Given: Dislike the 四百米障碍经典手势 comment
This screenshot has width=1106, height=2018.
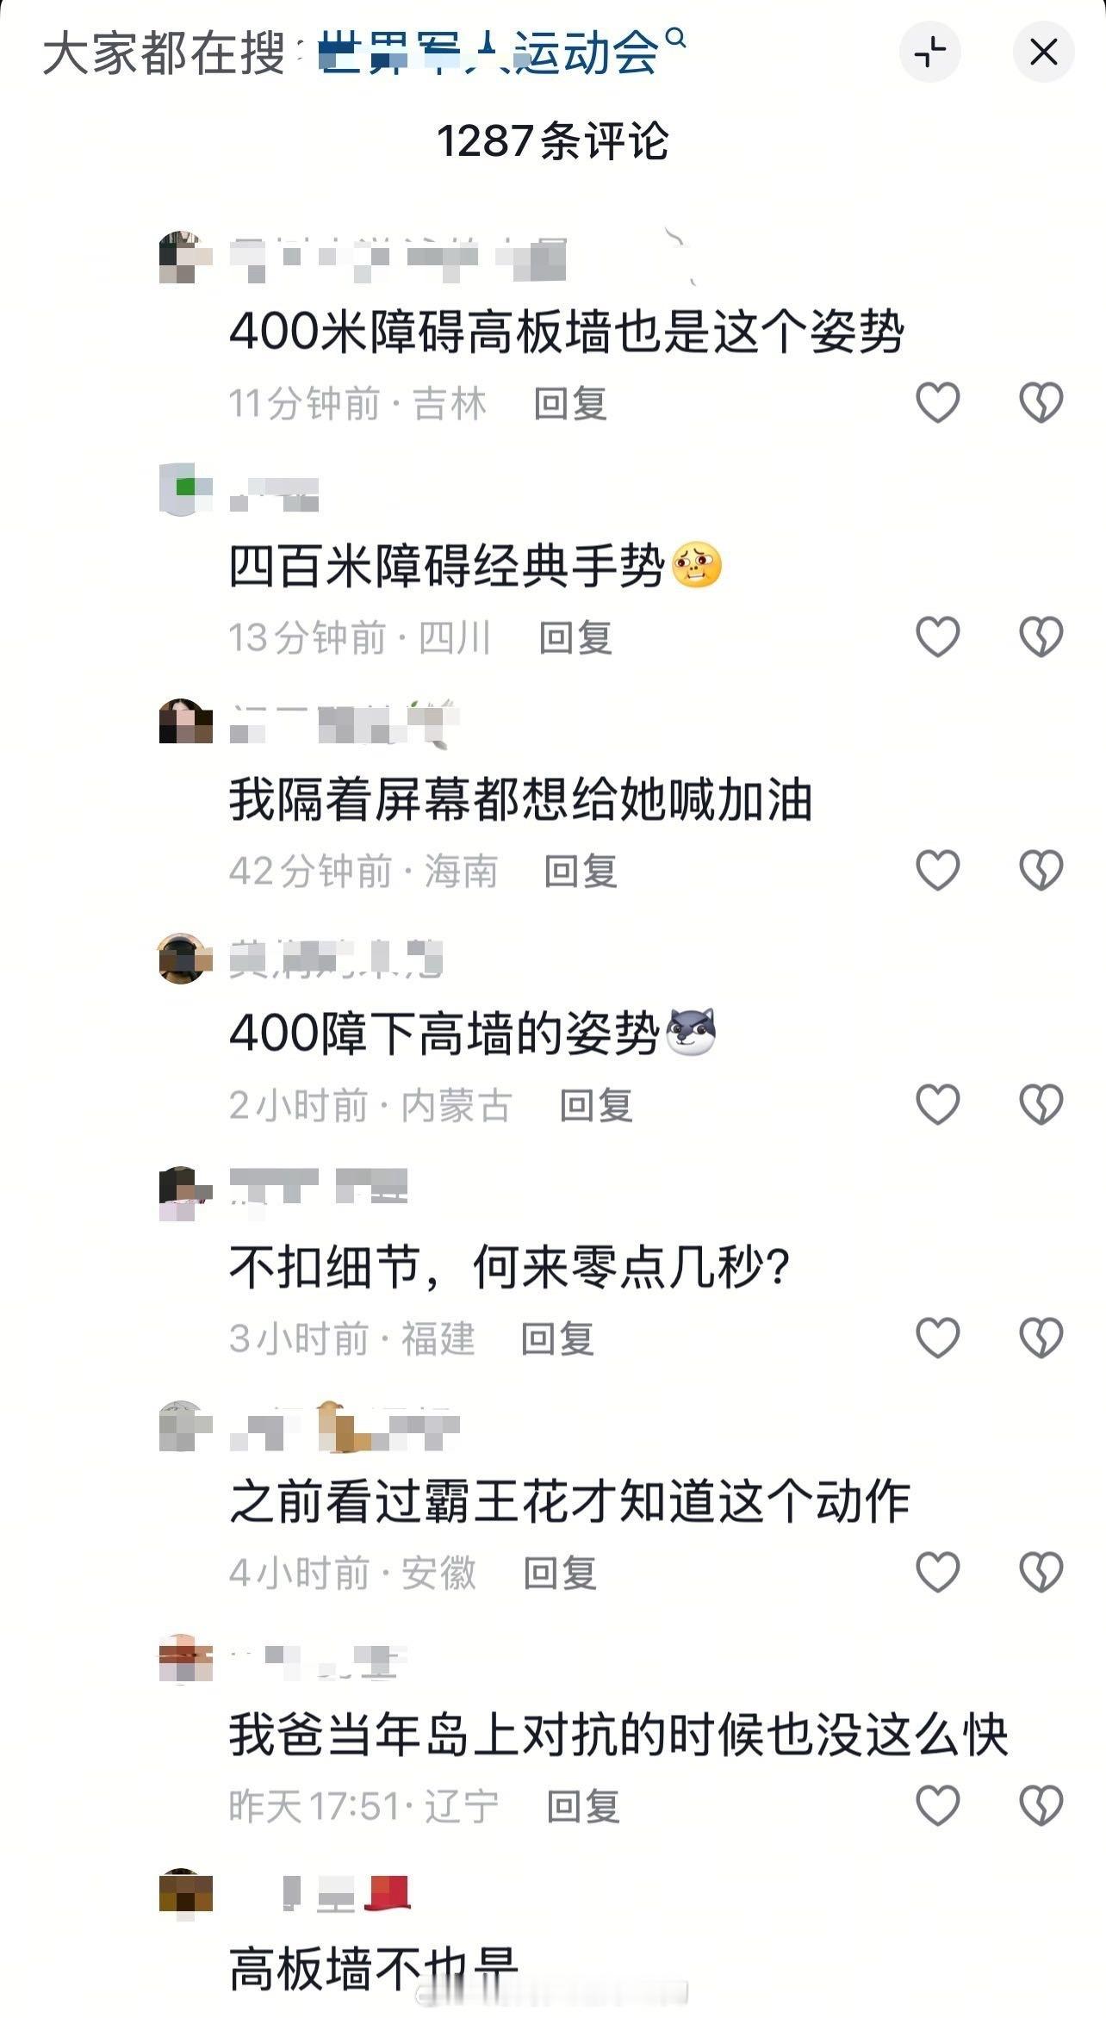Looking at the screenshot, I should 1041,636.
